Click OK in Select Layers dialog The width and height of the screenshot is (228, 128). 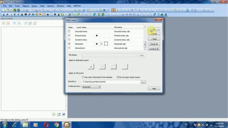154,29
